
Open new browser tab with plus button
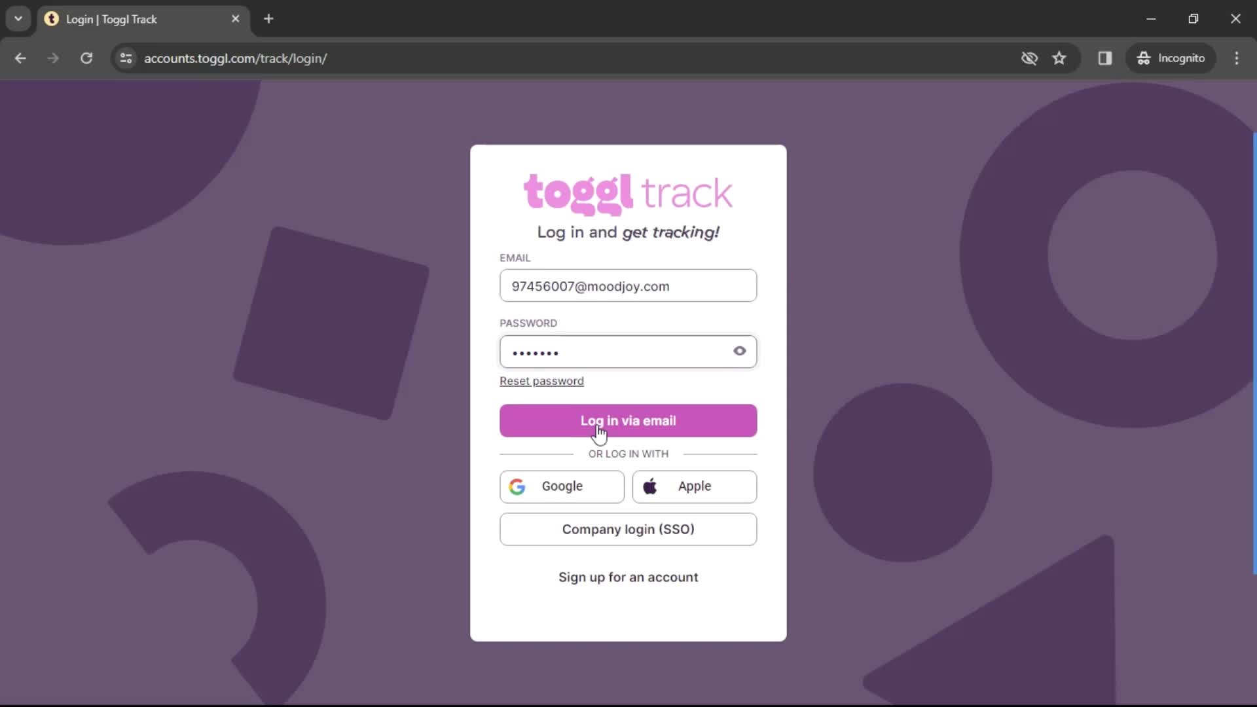269,19
